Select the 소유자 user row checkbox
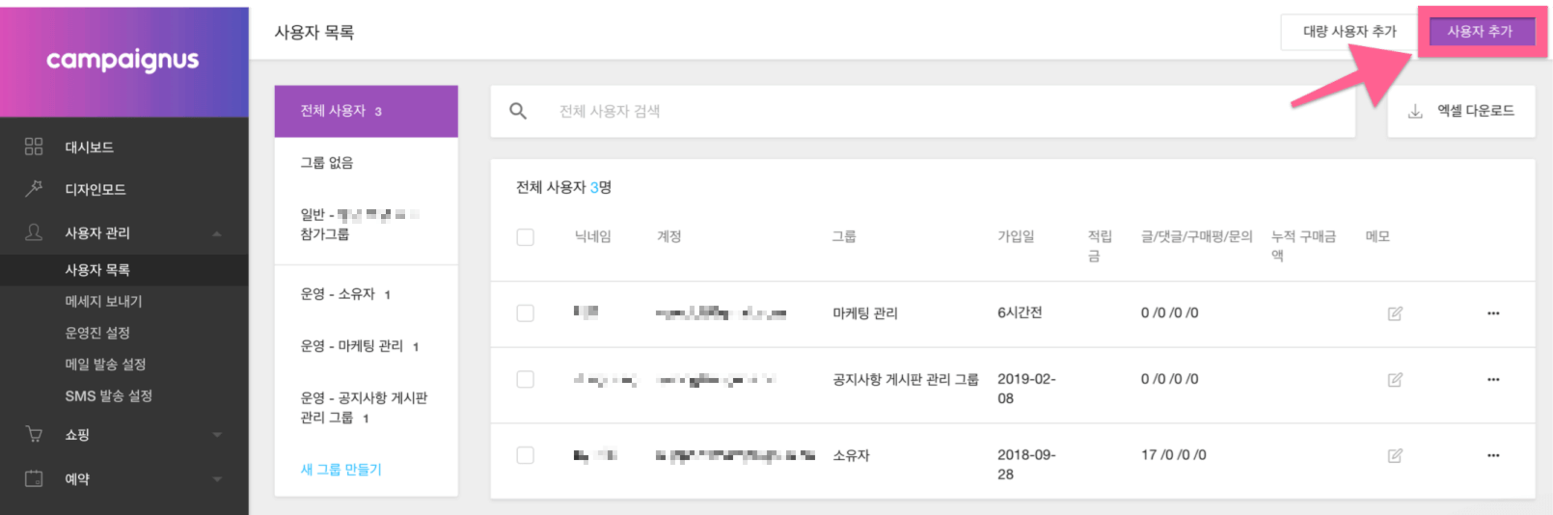The image size is (1553, 515). [x=526, y=455]
